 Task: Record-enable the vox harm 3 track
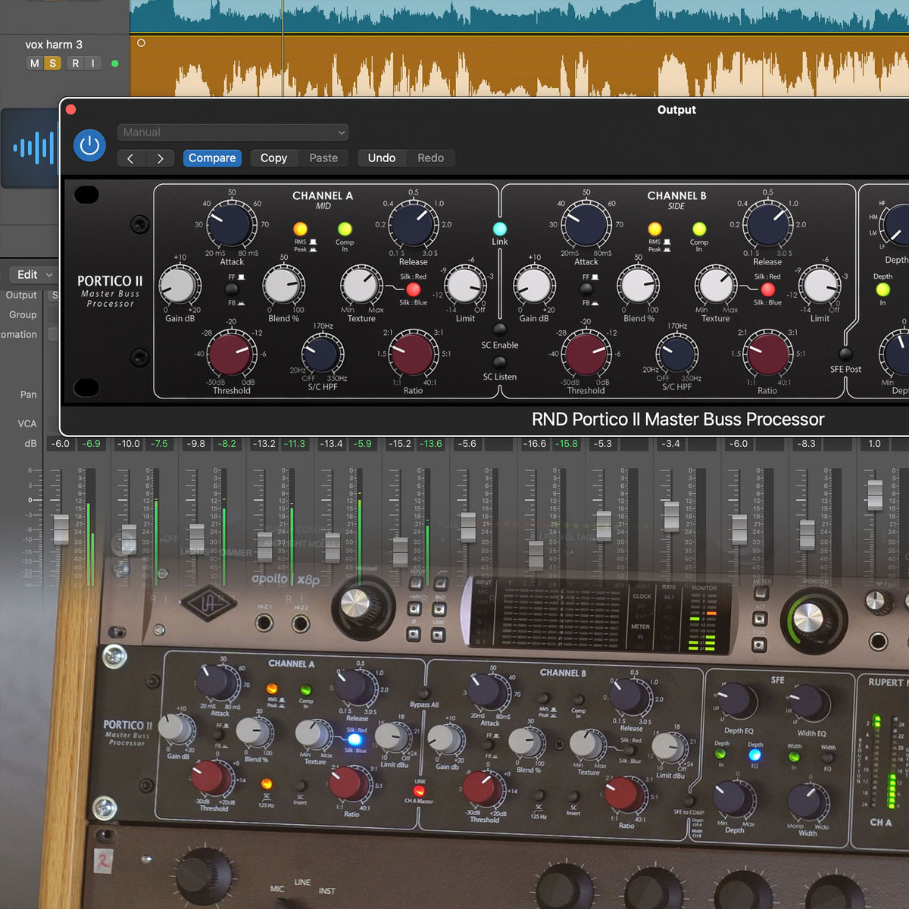pyautogui.click(x=75, y=64)
